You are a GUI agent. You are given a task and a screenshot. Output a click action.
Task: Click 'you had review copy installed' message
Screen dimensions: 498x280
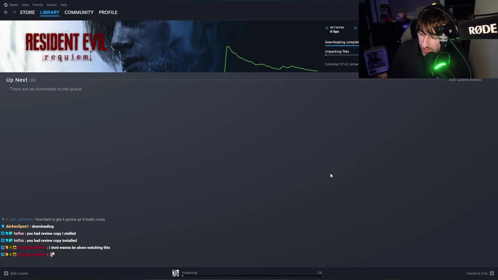[52, 240]
